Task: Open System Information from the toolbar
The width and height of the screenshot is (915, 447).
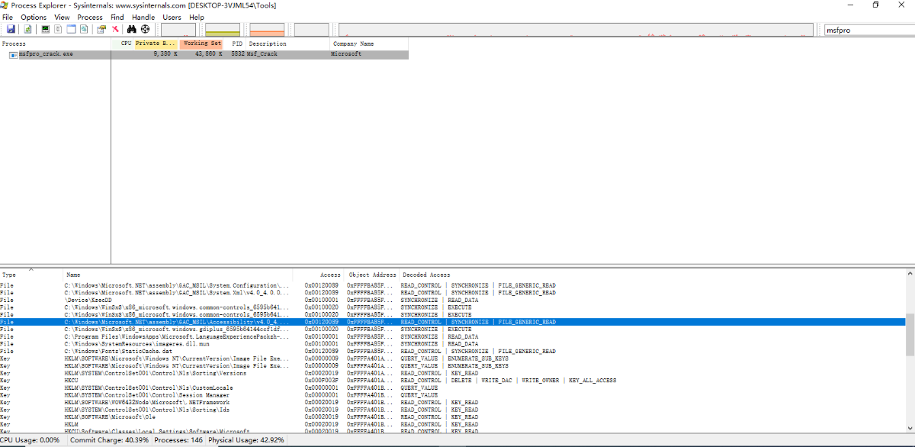Action: (x=45, y=29)
